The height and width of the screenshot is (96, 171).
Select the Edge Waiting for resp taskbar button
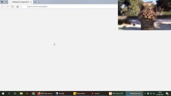(x=134, y=94)
